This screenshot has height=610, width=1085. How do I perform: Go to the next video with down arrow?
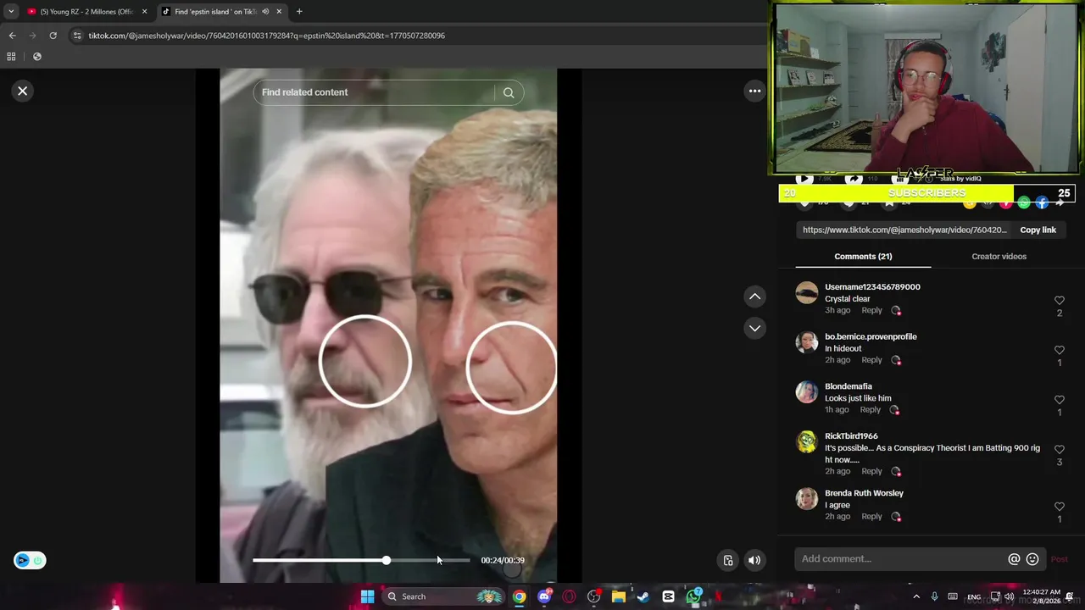tap(754, 328)
